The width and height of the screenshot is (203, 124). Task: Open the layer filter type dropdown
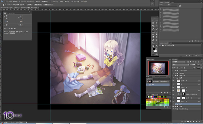(179, 62)
